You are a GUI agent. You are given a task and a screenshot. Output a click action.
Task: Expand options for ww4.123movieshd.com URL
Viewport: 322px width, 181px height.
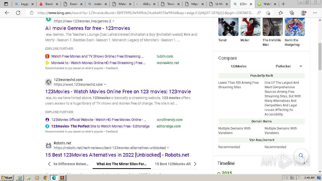[x=105, y=84]
